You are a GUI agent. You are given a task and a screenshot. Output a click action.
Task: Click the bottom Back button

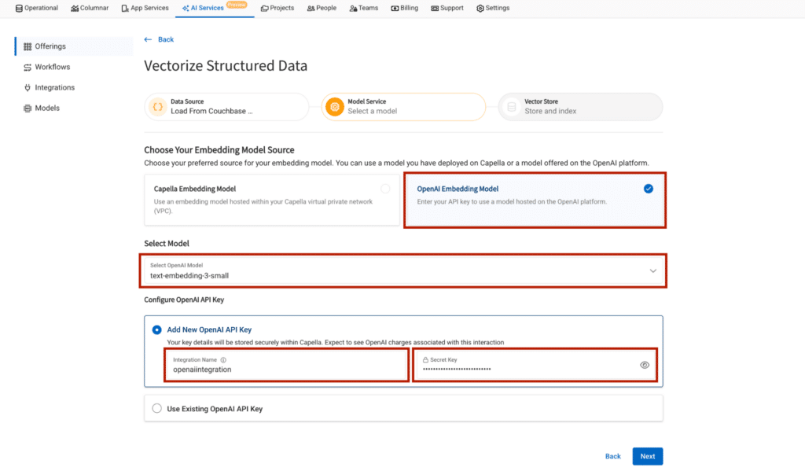612,456
